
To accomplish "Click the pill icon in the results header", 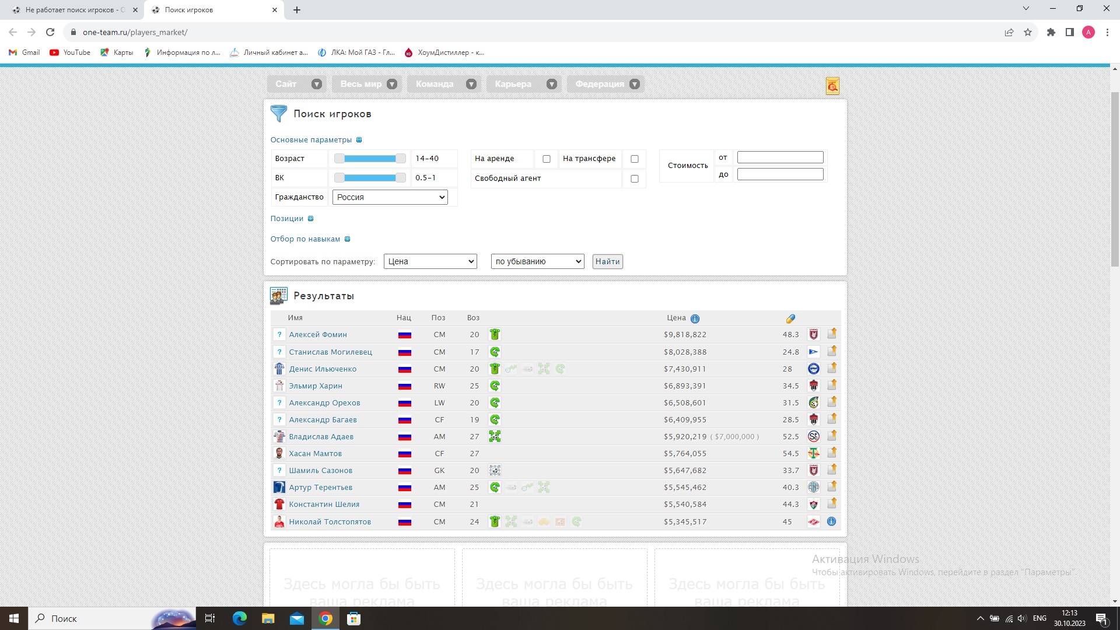I will pos(790,318).
